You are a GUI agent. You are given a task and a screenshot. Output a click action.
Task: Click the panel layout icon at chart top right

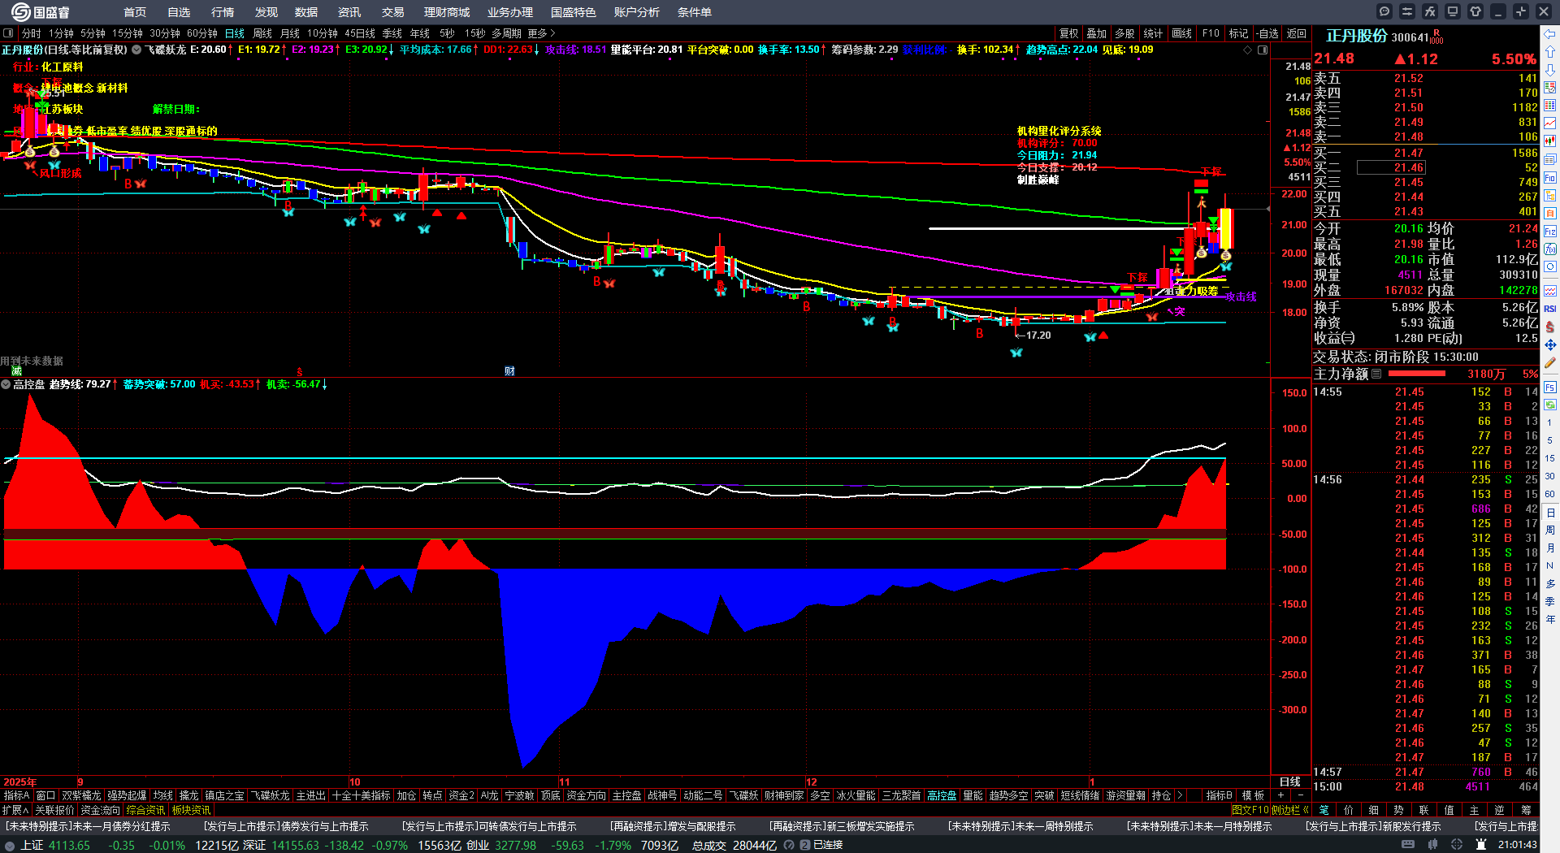[1263, 50]
